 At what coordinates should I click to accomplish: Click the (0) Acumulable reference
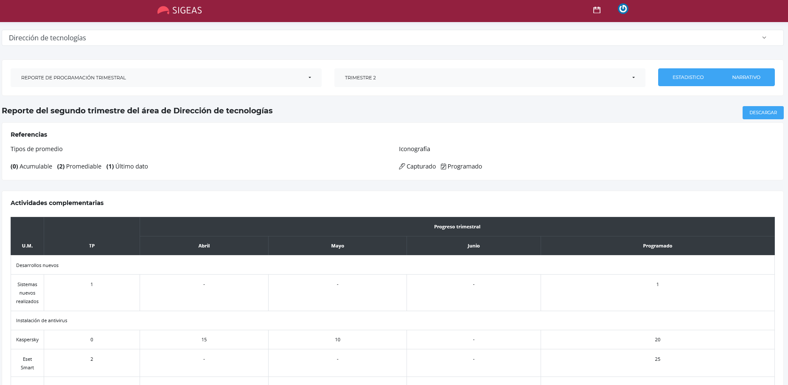coord(31,166)
